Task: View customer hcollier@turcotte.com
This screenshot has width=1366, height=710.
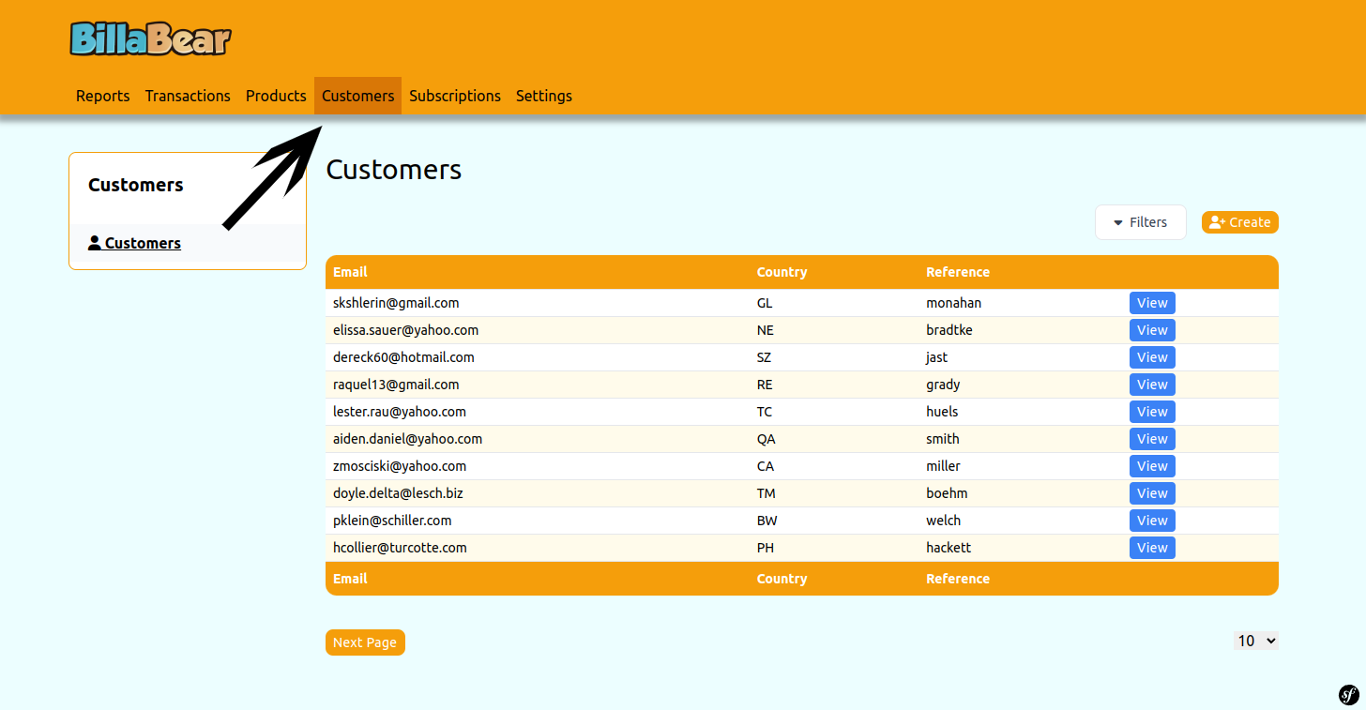Action: click(1152, 548)
